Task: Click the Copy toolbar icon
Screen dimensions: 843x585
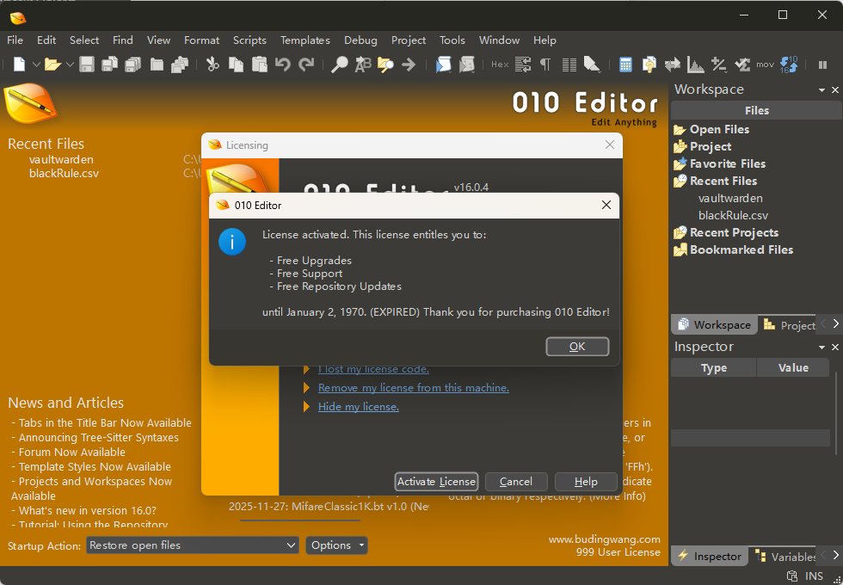Action: 236,65
